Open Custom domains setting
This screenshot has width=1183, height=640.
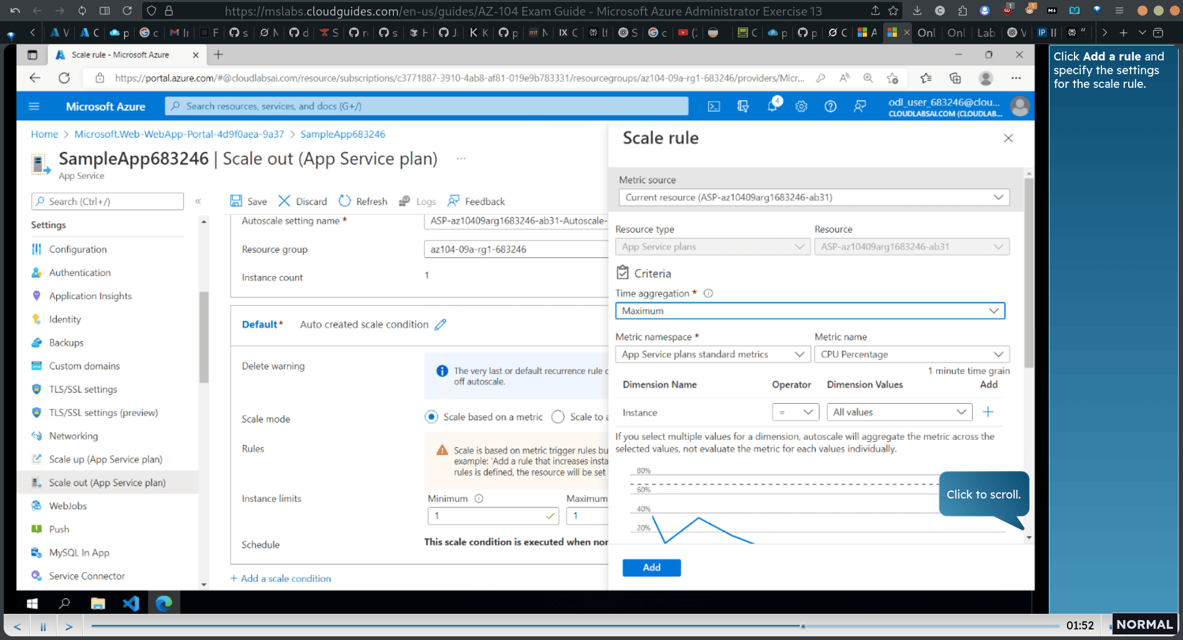[84, 366]
